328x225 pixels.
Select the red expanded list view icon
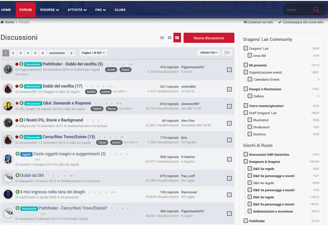(177, 38)
